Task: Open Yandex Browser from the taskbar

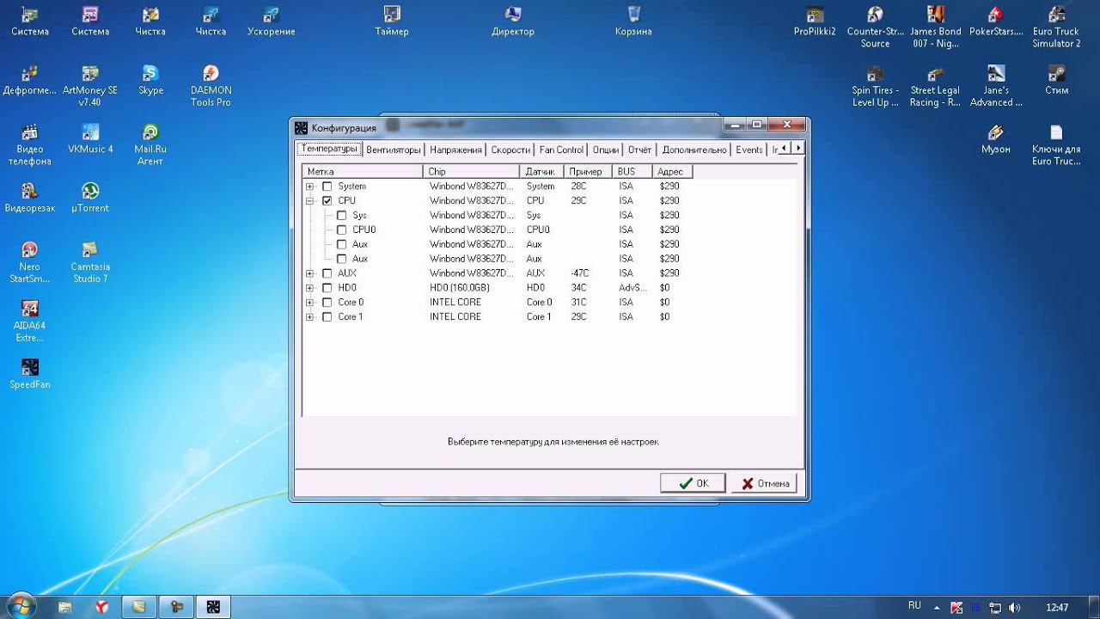Action: coord(101,606)
